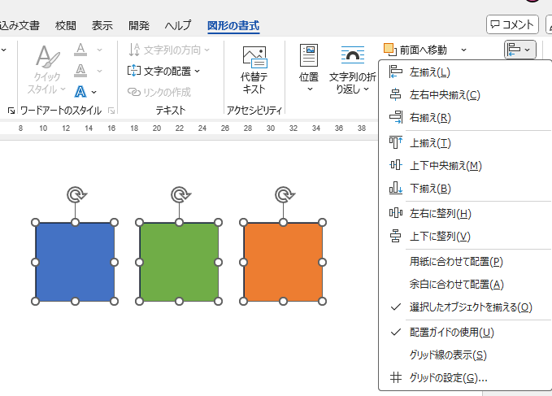Open 文字の配置 text alignment dropdown
552x396 pixels.
click(163, 71)
